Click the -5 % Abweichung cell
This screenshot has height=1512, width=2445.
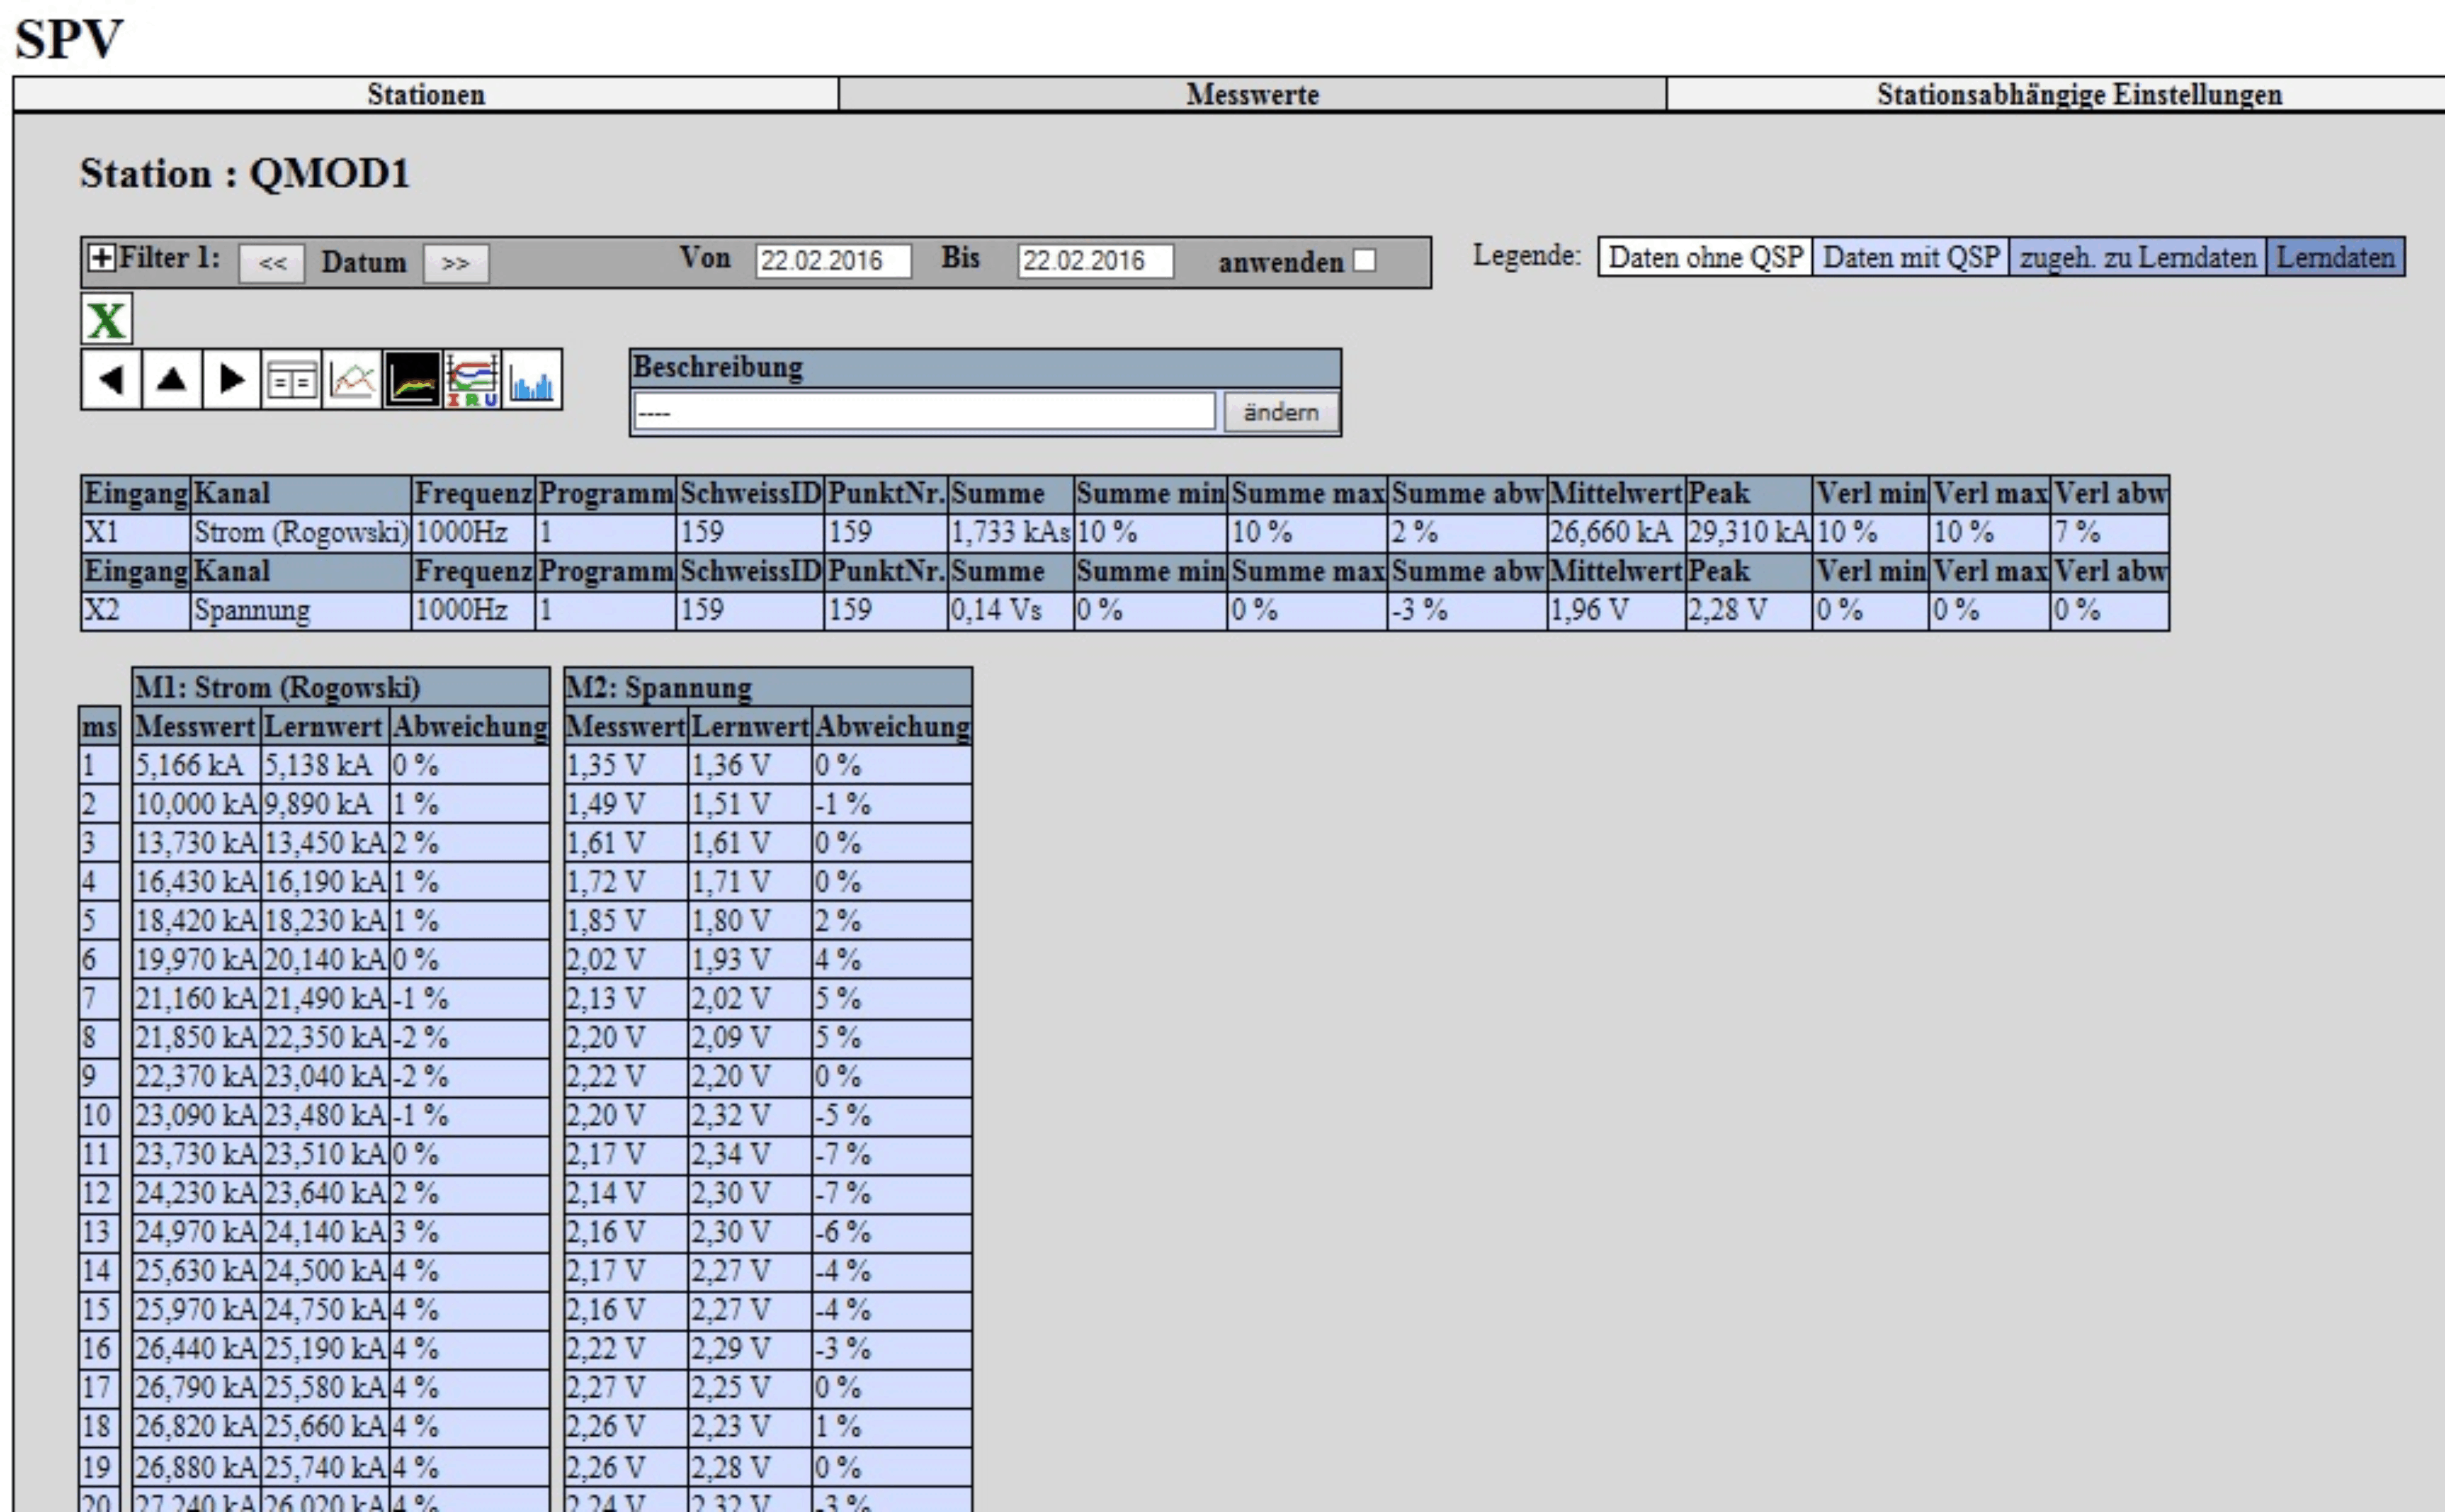[892, 1115]
